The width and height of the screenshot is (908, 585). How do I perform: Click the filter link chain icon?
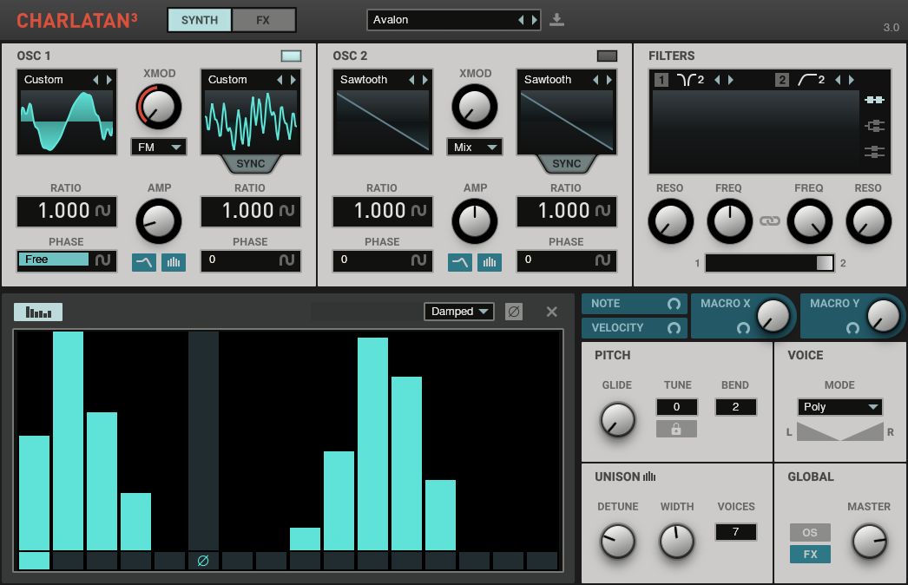point(770,221)
